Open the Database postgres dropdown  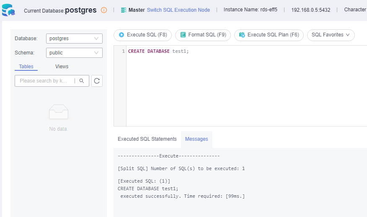[74, 39]
